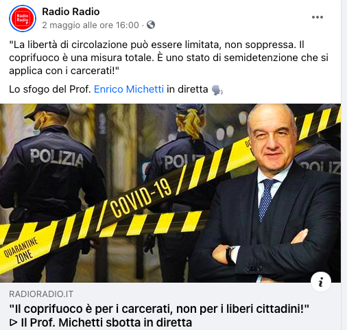This screenshot has width=347, height=330.
Task: Click the QUARANTINE ZONE tape corner
Action: (21, 250)
